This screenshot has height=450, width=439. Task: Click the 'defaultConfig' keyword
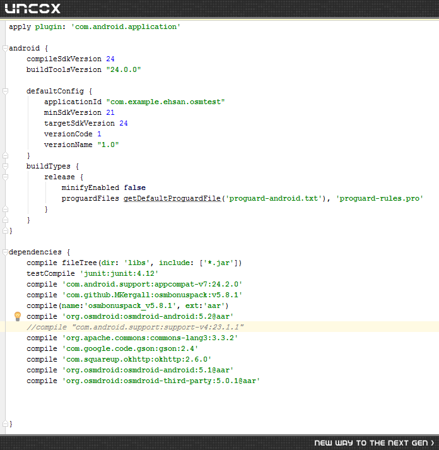pos(55,92)
